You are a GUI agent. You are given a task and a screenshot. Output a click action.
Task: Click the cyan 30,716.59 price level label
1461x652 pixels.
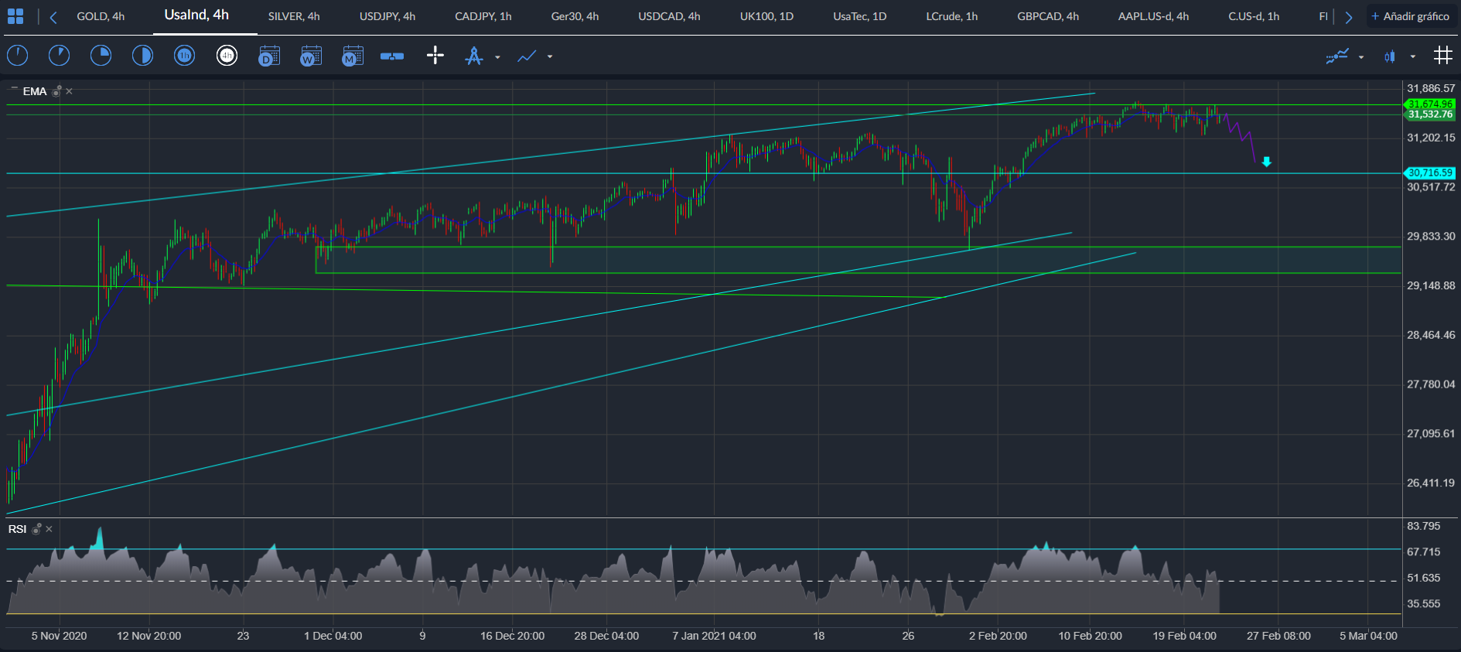tap(1430, 173)
